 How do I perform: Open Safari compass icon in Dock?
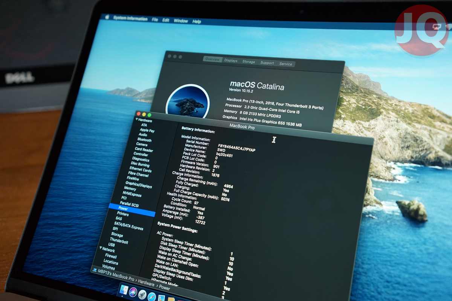click(152, 296)
